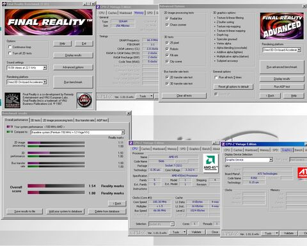Click Help in the main Final Reality window
The image size is (307, 246).
(x=62, y=44)
